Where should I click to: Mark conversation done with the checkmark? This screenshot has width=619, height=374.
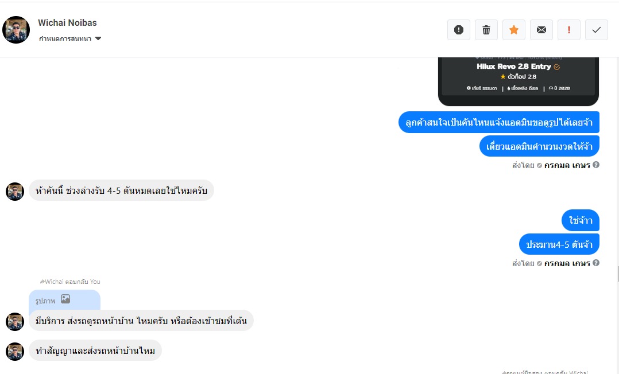point(597,30)
